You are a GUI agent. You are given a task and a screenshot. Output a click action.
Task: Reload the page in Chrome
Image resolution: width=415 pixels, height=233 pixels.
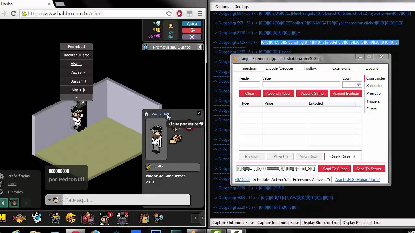[13, 14]
